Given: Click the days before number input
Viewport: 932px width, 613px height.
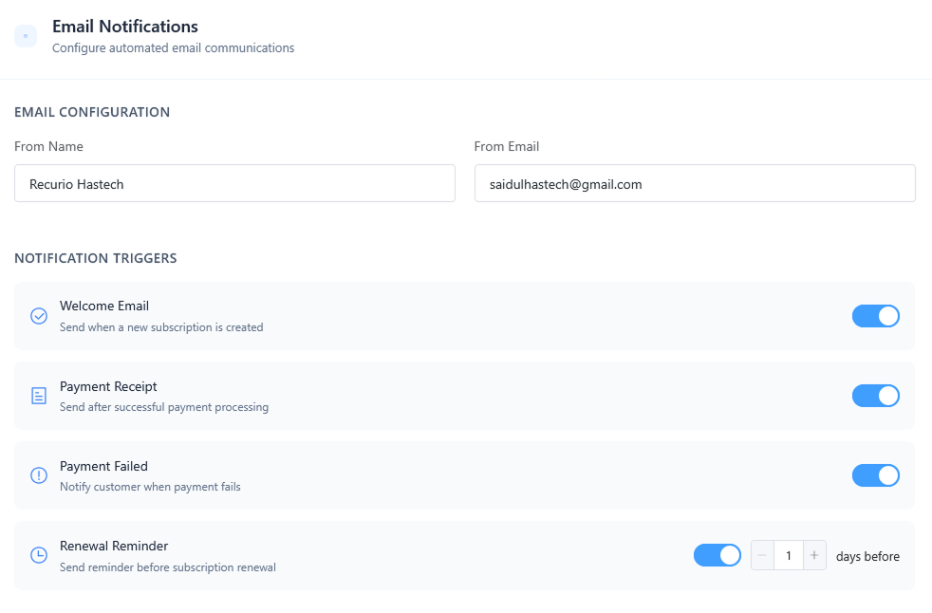Looking at the screenshot, I should (x=789, y=554).
